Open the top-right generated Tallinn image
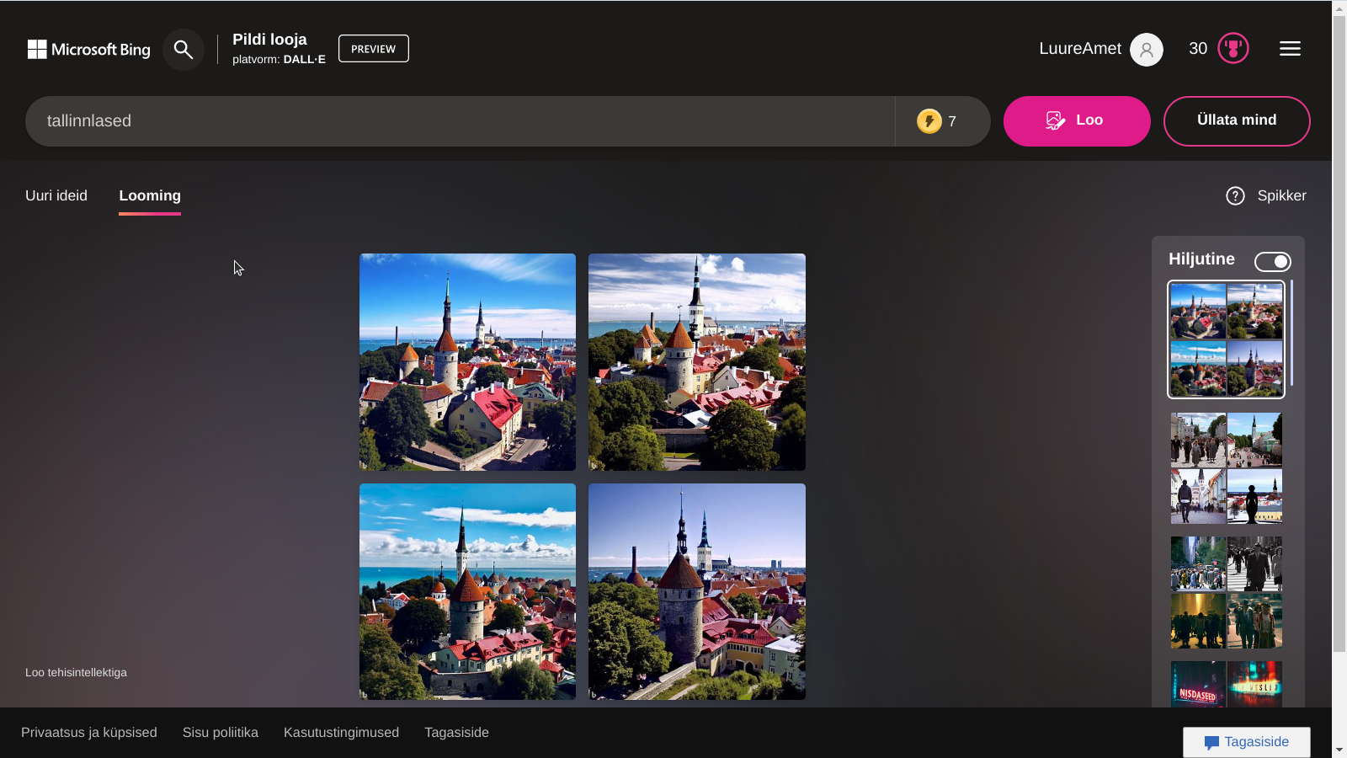Viewport: 1347px width, 758px height. point(697,362)
